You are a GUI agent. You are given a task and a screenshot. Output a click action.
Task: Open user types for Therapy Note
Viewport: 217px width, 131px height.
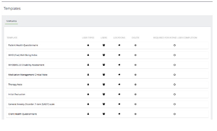(x=88, y=85)
